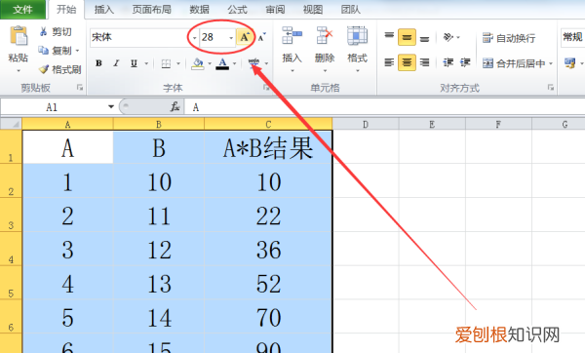Open the accounting number format icon
The width and height of the screenshot is (585, 353).
(x=570, y=63)
